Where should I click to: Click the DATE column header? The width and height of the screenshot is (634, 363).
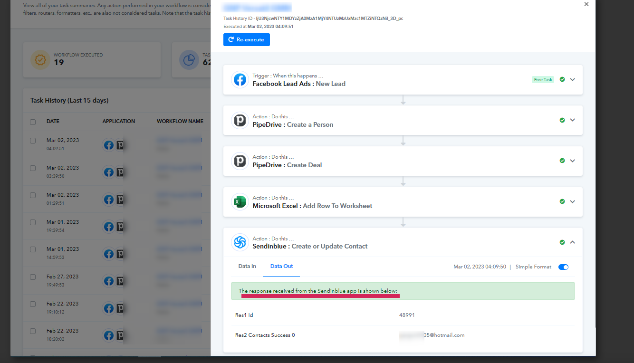click(x=53, y=122)
